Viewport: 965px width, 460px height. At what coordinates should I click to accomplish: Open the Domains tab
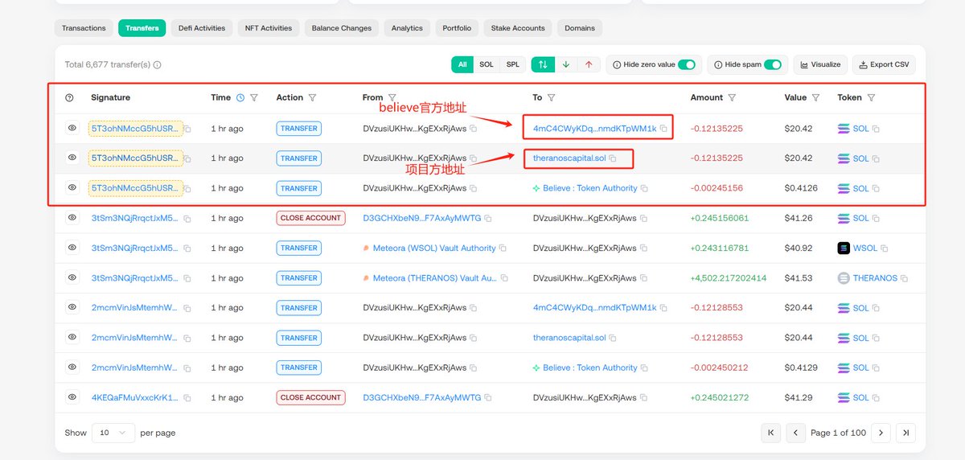580,28
